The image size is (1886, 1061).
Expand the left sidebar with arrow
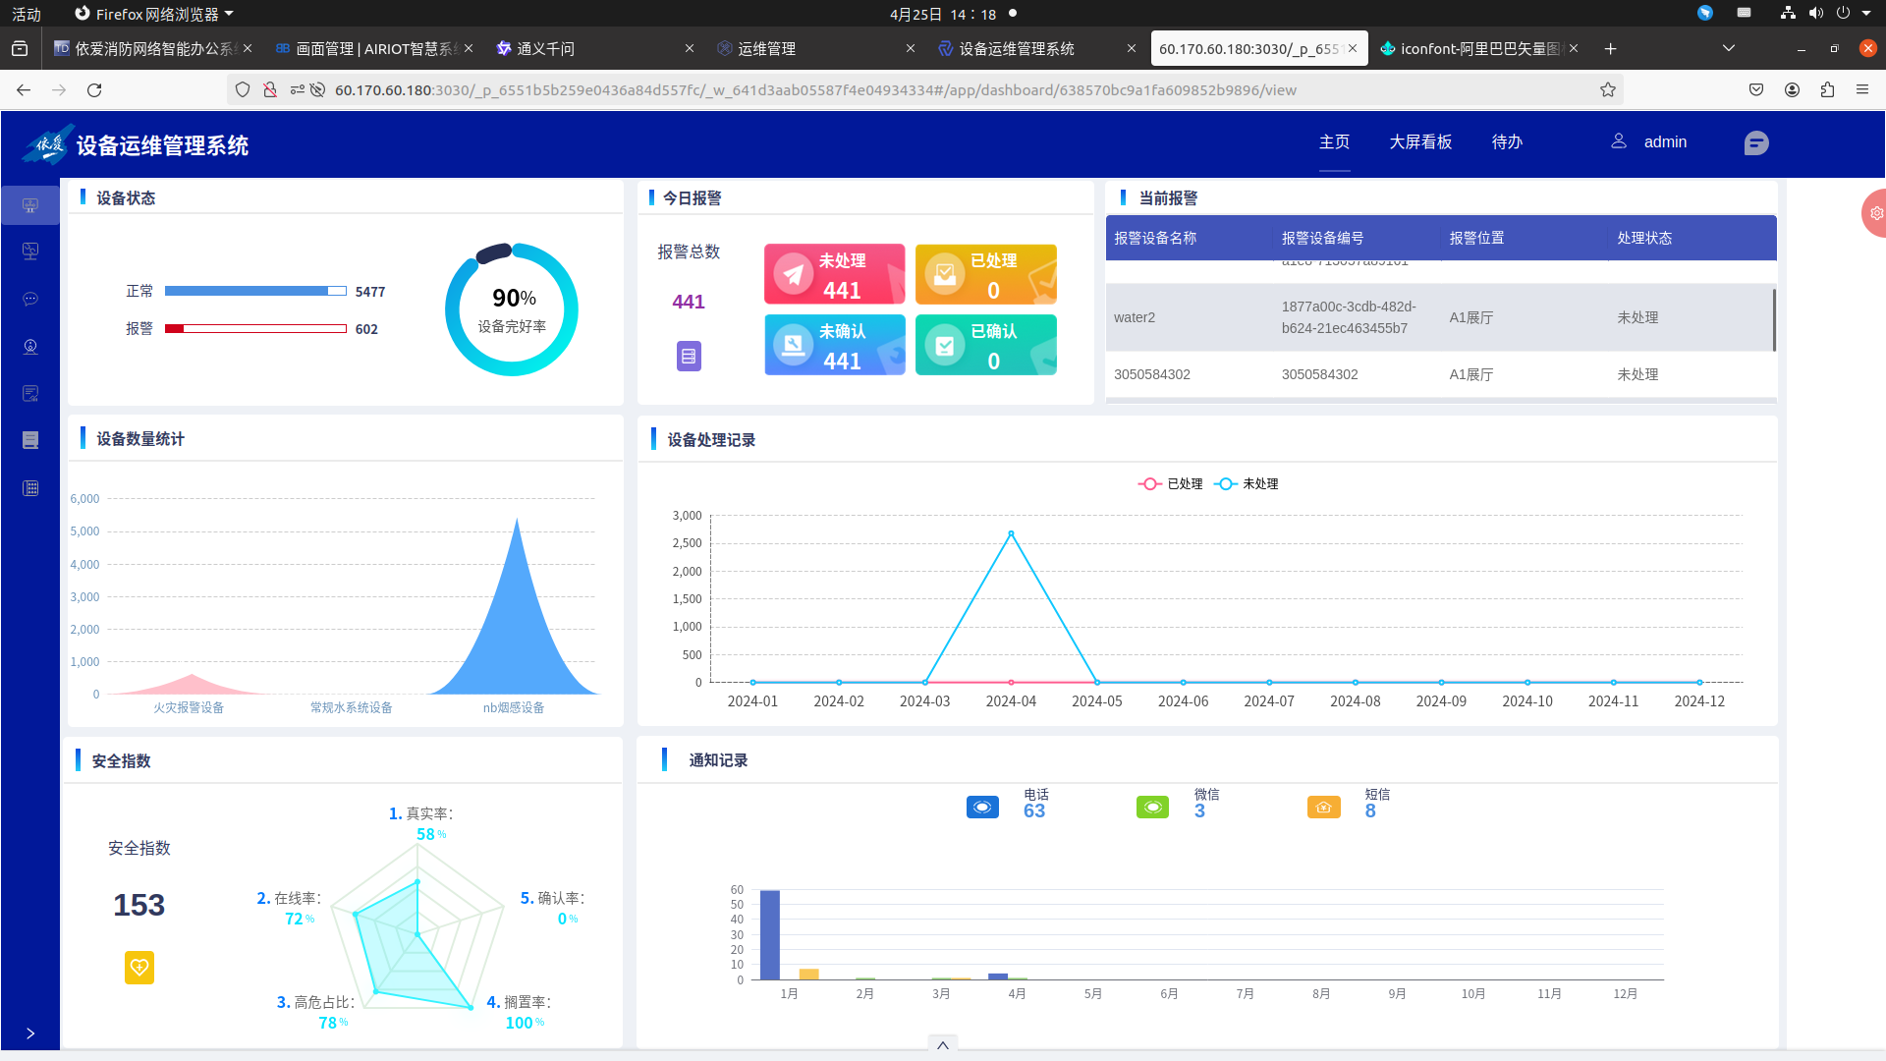[30, 1033]
